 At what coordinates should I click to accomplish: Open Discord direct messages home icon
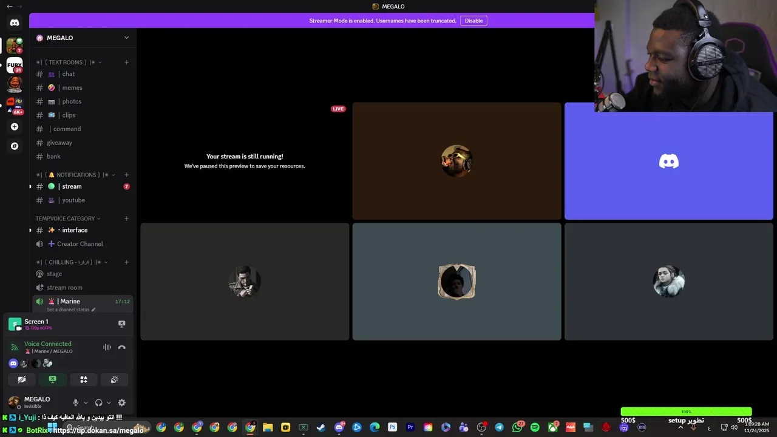pos(15,22)
